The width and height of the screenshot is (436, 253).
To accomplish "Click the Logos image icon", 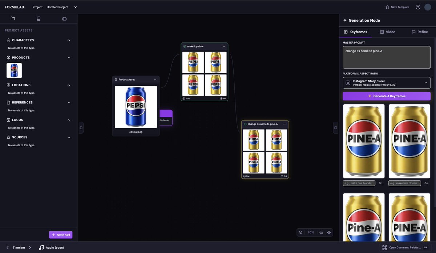I will (8, 120).
